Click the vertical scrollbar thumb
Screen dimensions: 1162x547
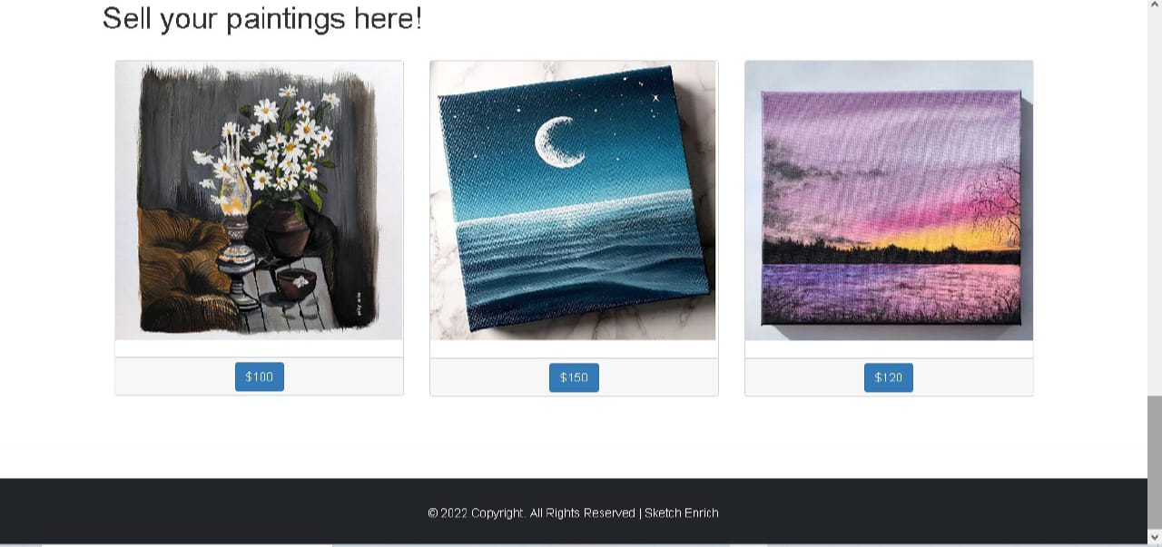(1155, 462)
